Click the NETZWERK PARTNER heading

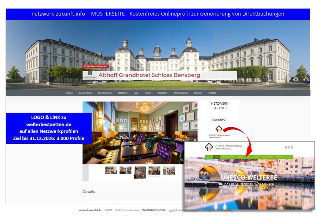coord(220,106)
